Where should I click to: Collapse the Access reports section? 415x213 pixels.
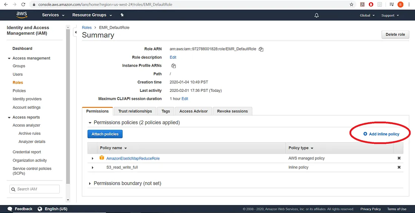9,117
